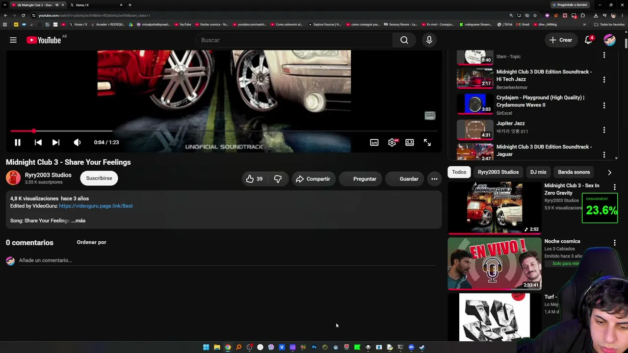This screenshot has height=353, width=628.
Task: Open options for Slam - Topic playlist item
Action: (x=604, y=55)
